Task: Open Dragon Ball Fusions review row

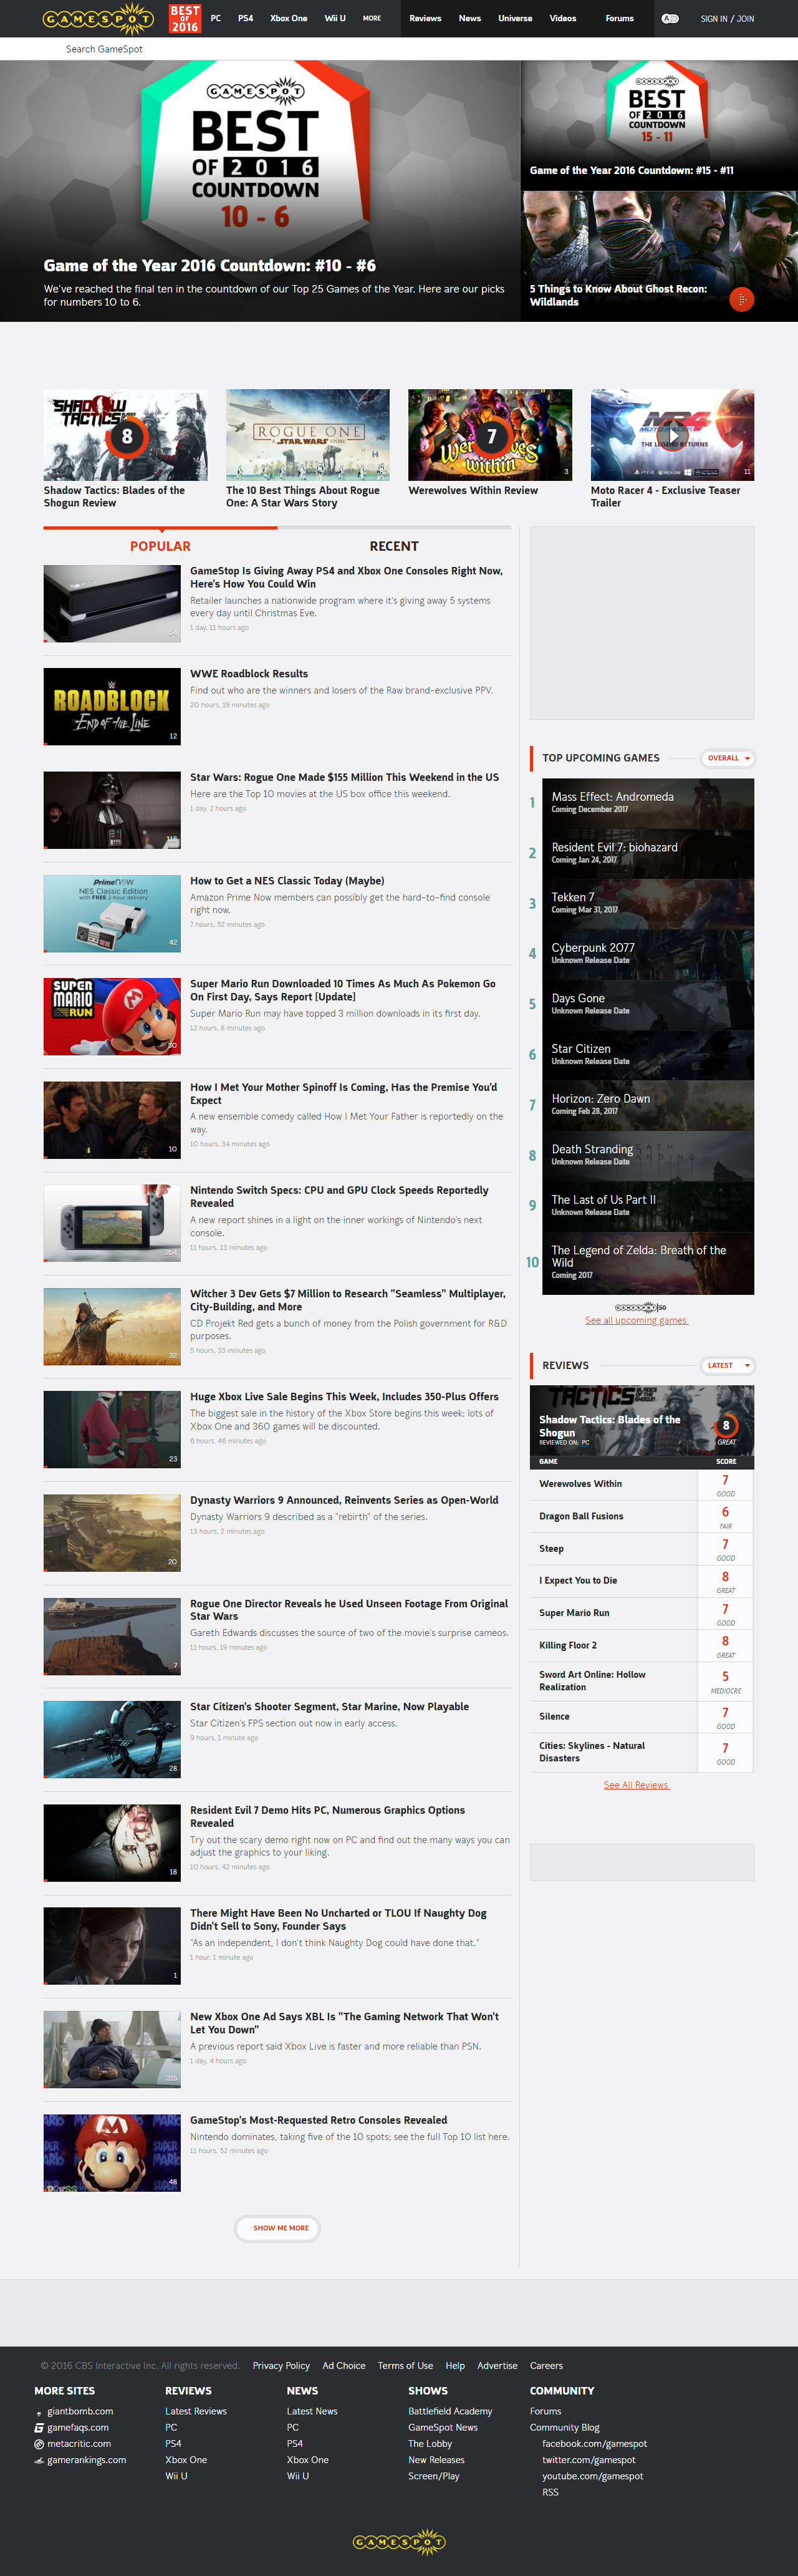Action: click(x=641, y=1516)
